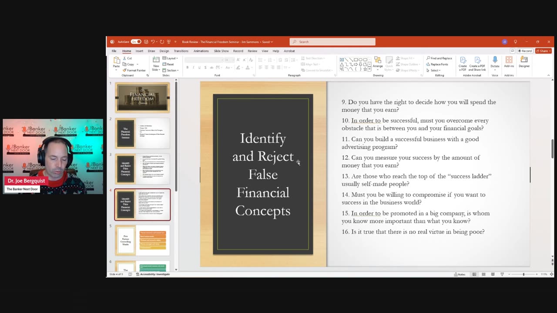Switch to Slide Sorter view

[x=483, y=274]
